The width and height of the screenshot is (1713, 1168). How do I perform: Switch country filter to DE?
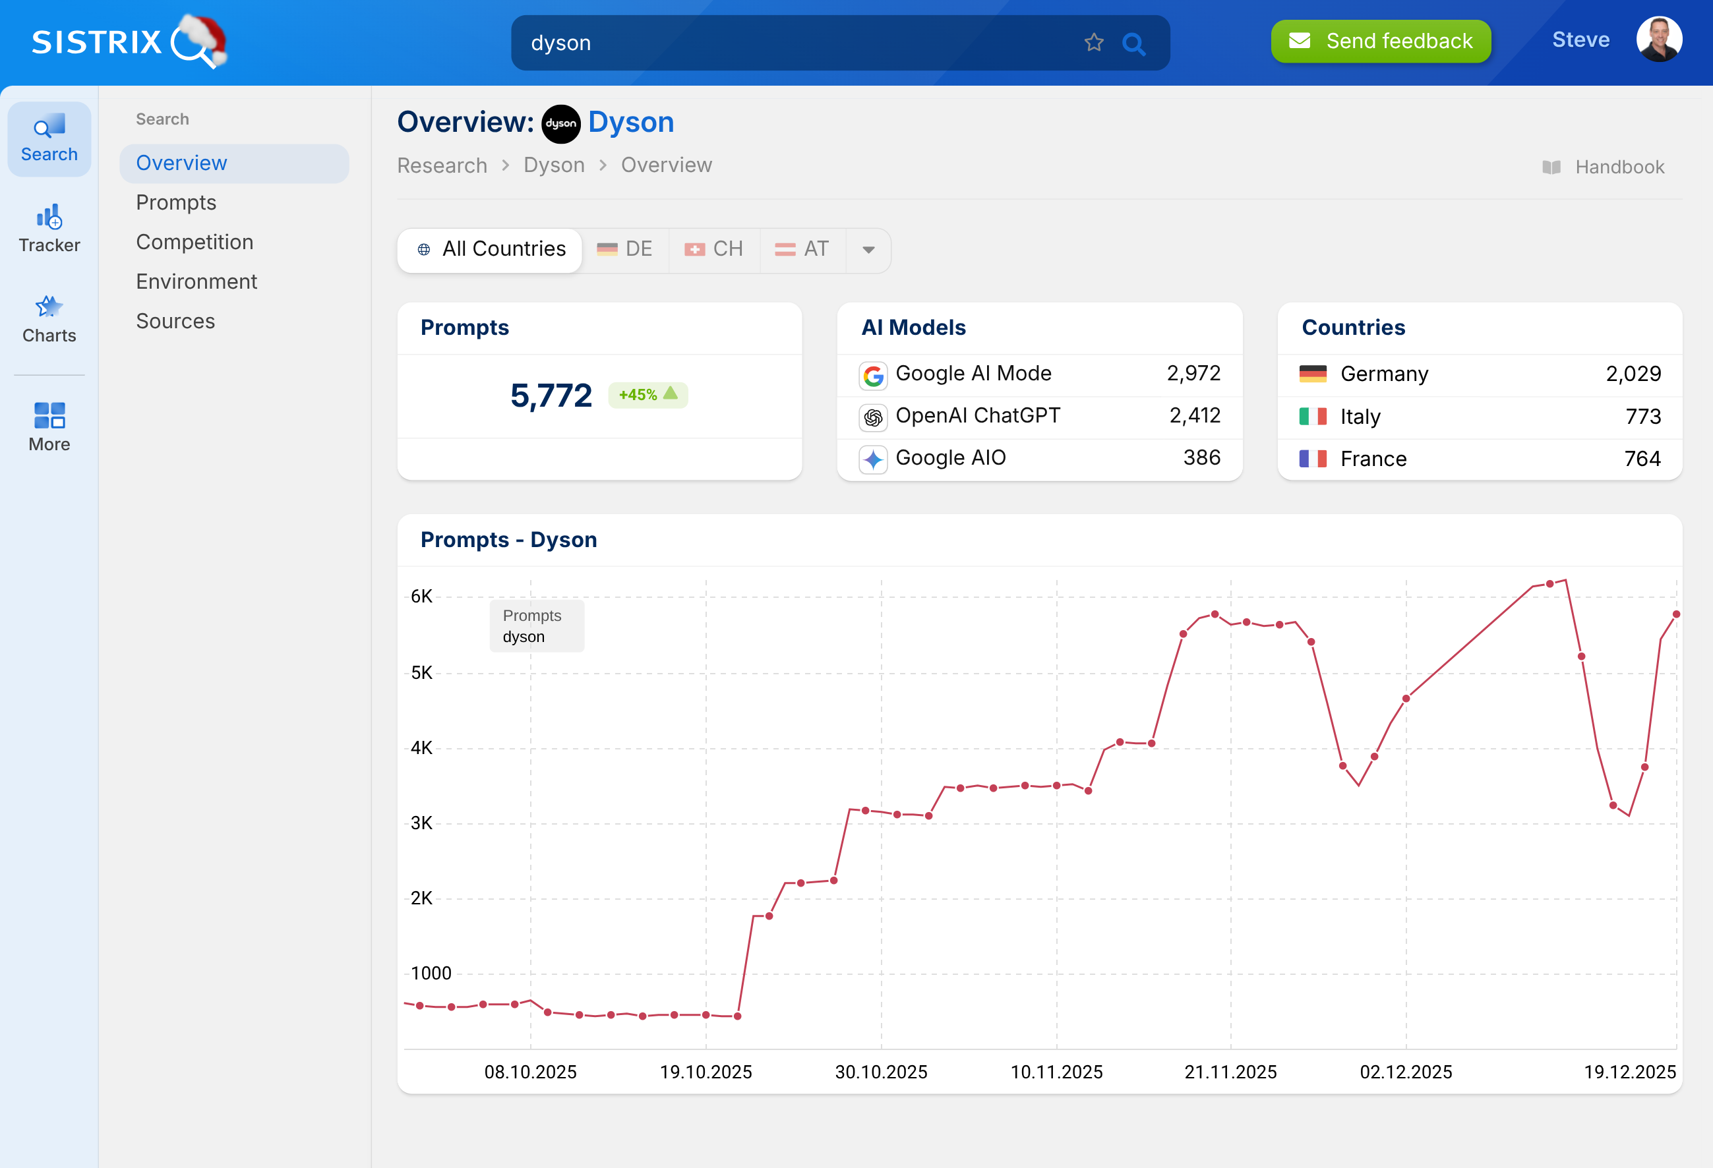coord(625,249)
